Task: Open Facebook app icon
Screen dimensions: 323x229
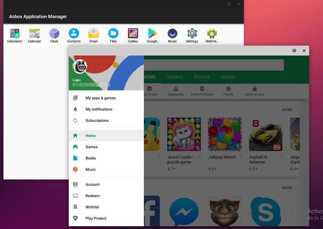Action: click(x=152, y=211)
